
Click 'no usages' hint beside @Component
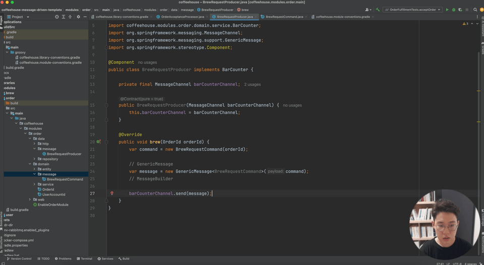pyautogui.click(x=147, y=62)
